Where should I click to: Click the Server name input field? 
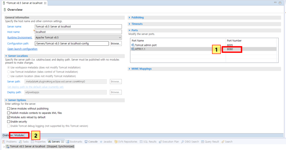[x=78, y=27]
